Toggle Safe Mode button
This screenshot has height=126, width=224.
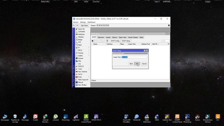(x=84, y=26)
